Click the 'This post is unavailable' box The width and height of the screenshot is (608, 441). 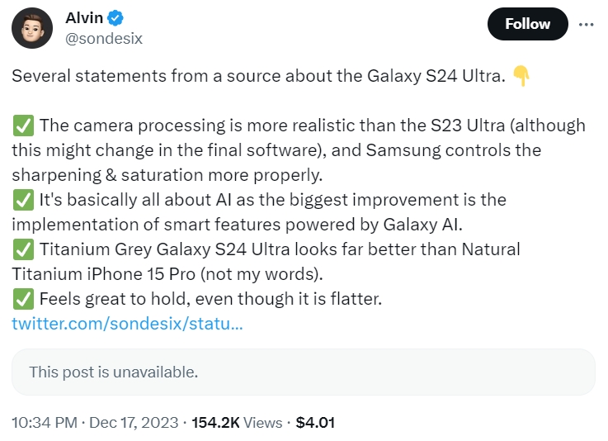pyautogui.click(x=303, y=372)
